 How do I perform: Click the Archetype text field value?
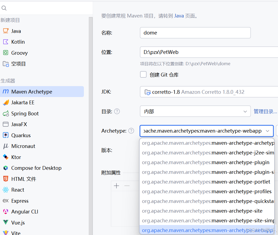pyautogui.click(x=202, y=131)
